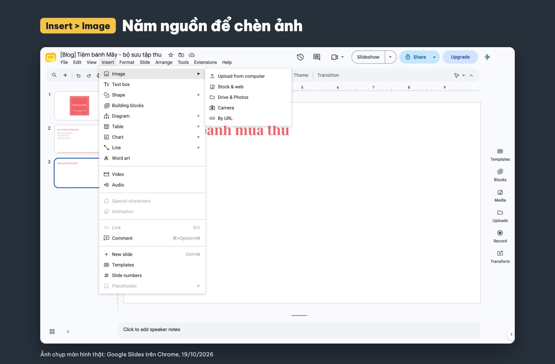This screenshot has height=364, width=555.
Task: Open the Transition toolbar button
Action: pyautogui.click(x=328, y=75)
